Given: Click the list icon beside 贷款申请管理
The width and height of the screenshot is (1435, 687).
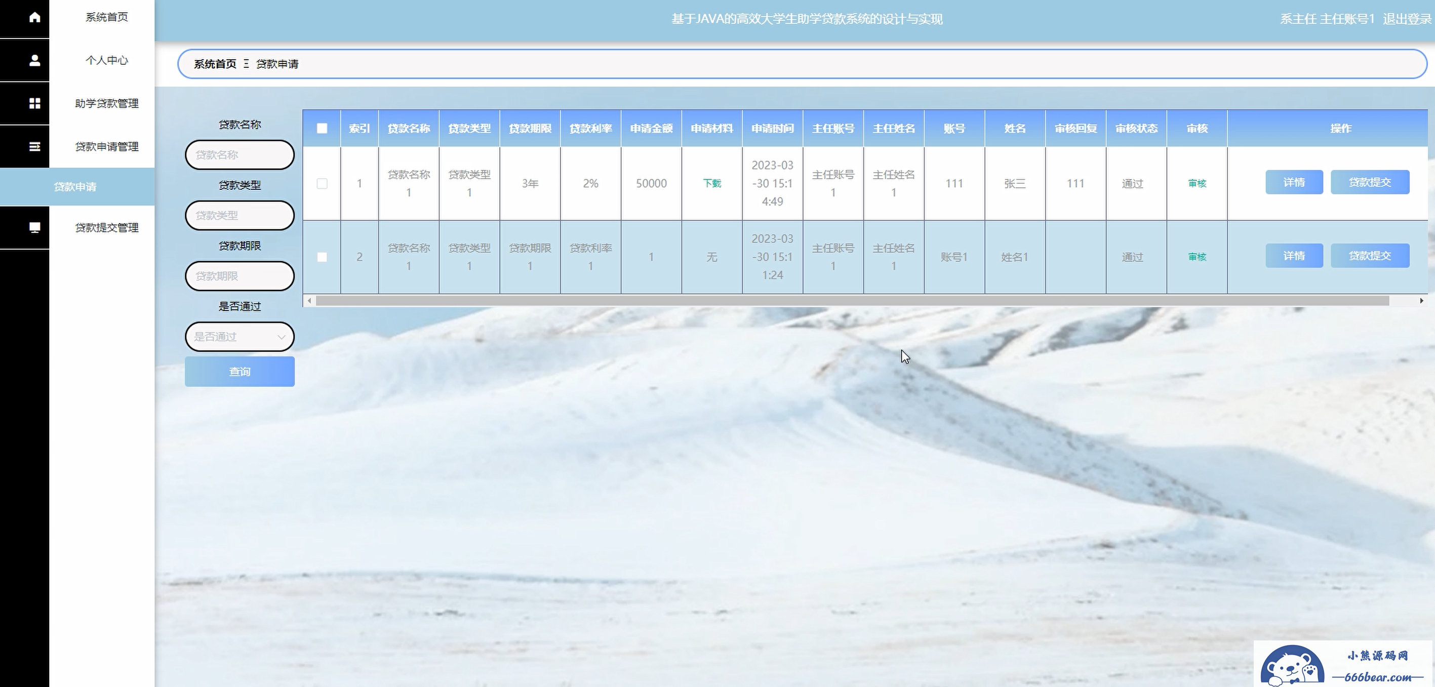Looking at the screenshot, I should [x=34, y=146].
